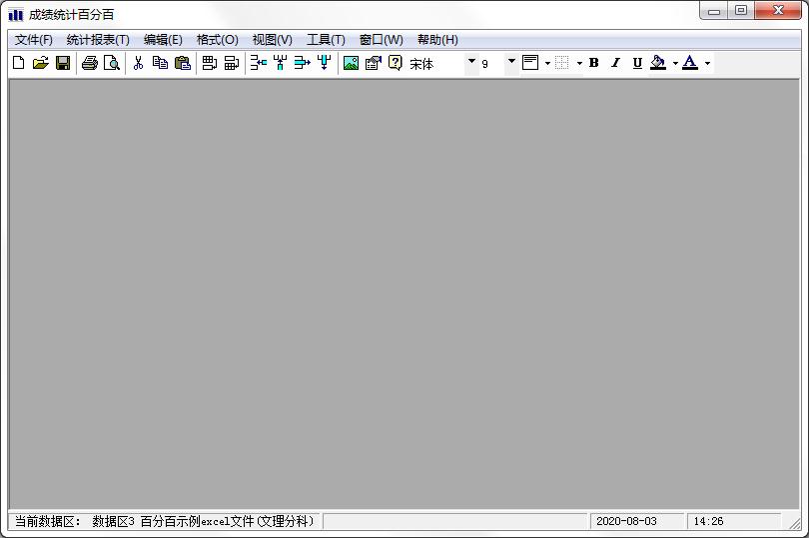Toggle Bold formatting
Viewport: 809px width, 538px height.
click(x=593, y=63)
